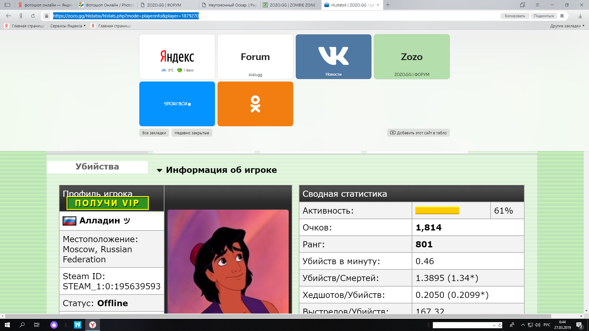This screenshot has height=331, width=589.
Task: Open the orange Odnoklassniki tile
Action: (x=255, y=104)
